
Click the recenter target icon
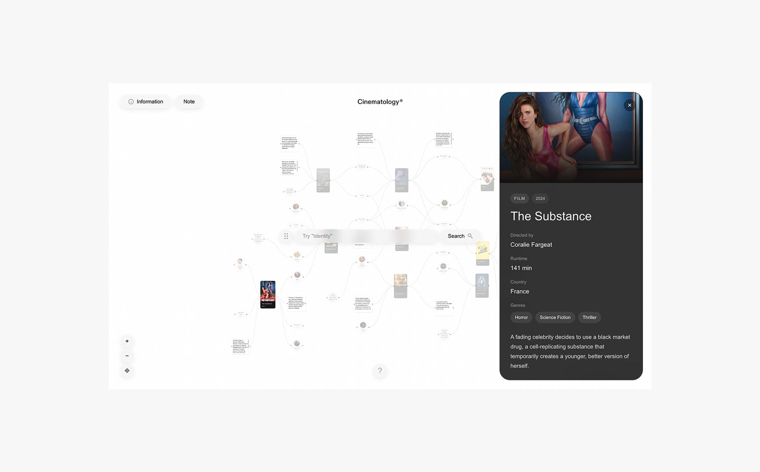127,370
